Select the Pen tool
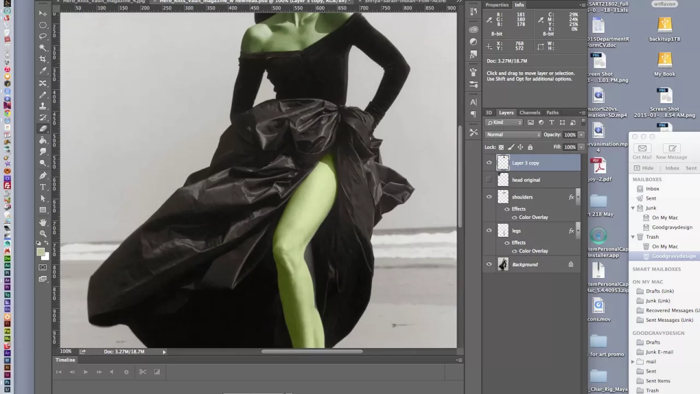The height and width of the screenshot is (394, 700). coord(43,176)
